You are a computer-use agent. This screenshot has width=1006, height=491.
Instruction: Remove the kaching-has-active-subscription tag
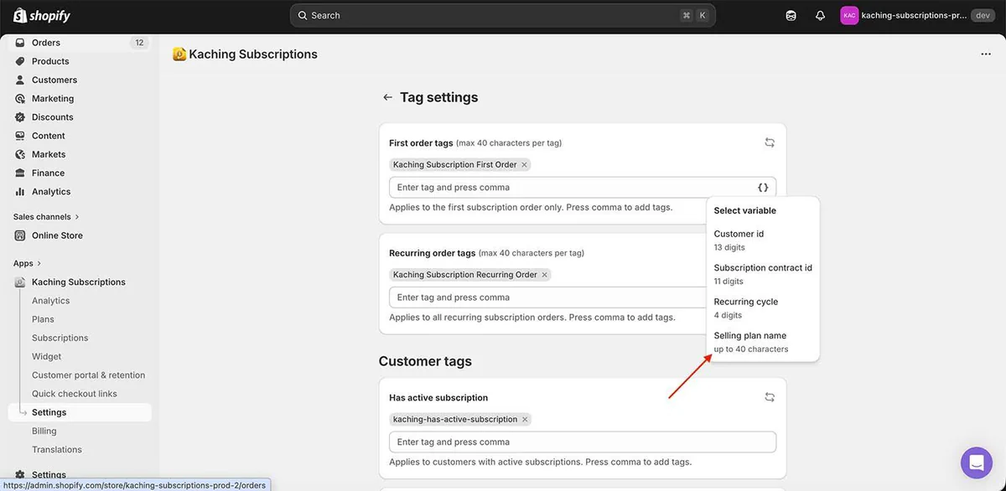(525, 420)
